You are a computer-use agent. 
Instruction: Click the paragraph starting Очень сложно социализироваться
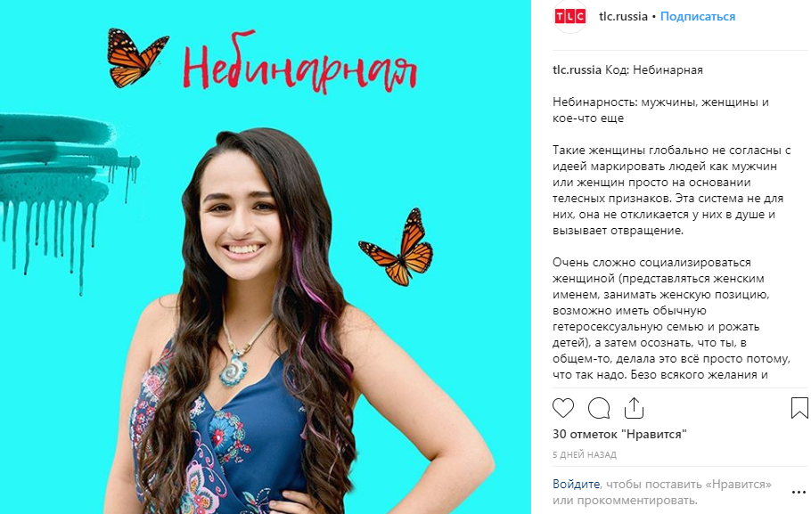click(x=671, y=319)
